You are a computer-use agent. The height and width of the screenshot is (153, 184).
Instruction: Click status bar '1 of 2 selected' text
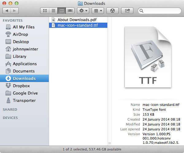[75, 149]
